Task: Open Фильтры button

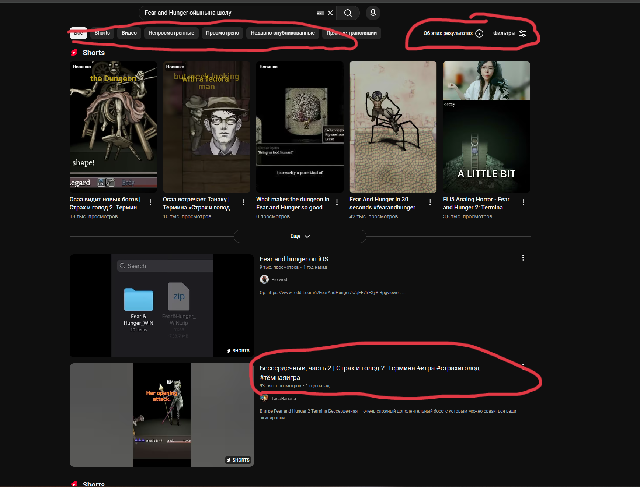Action: [509, 33]
